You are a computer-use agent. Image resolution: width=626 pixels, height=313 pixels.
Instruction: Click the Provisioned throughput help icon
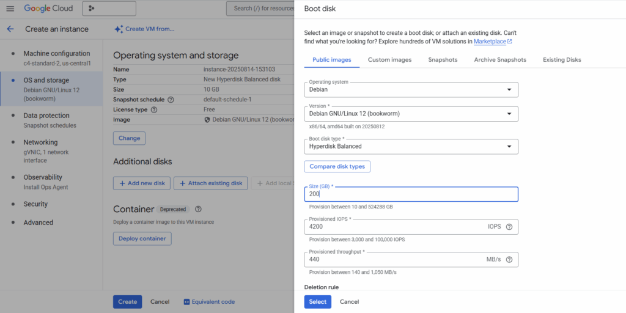pyautogui.click(x=509, y=259)
